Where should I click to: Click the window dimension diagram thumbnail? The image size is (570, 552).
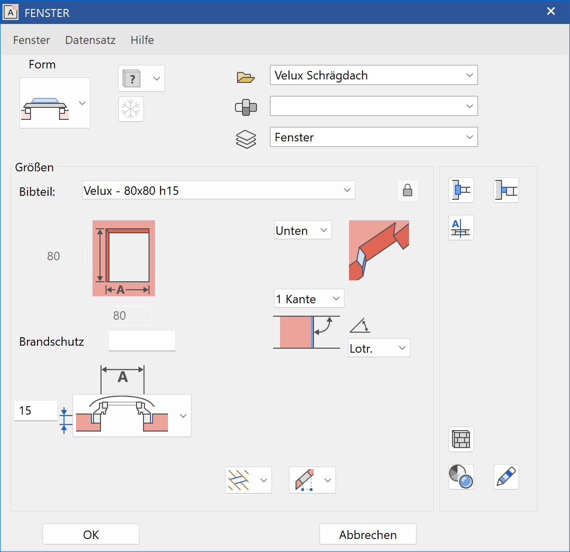pyautogui.click(x=123, y=258)
